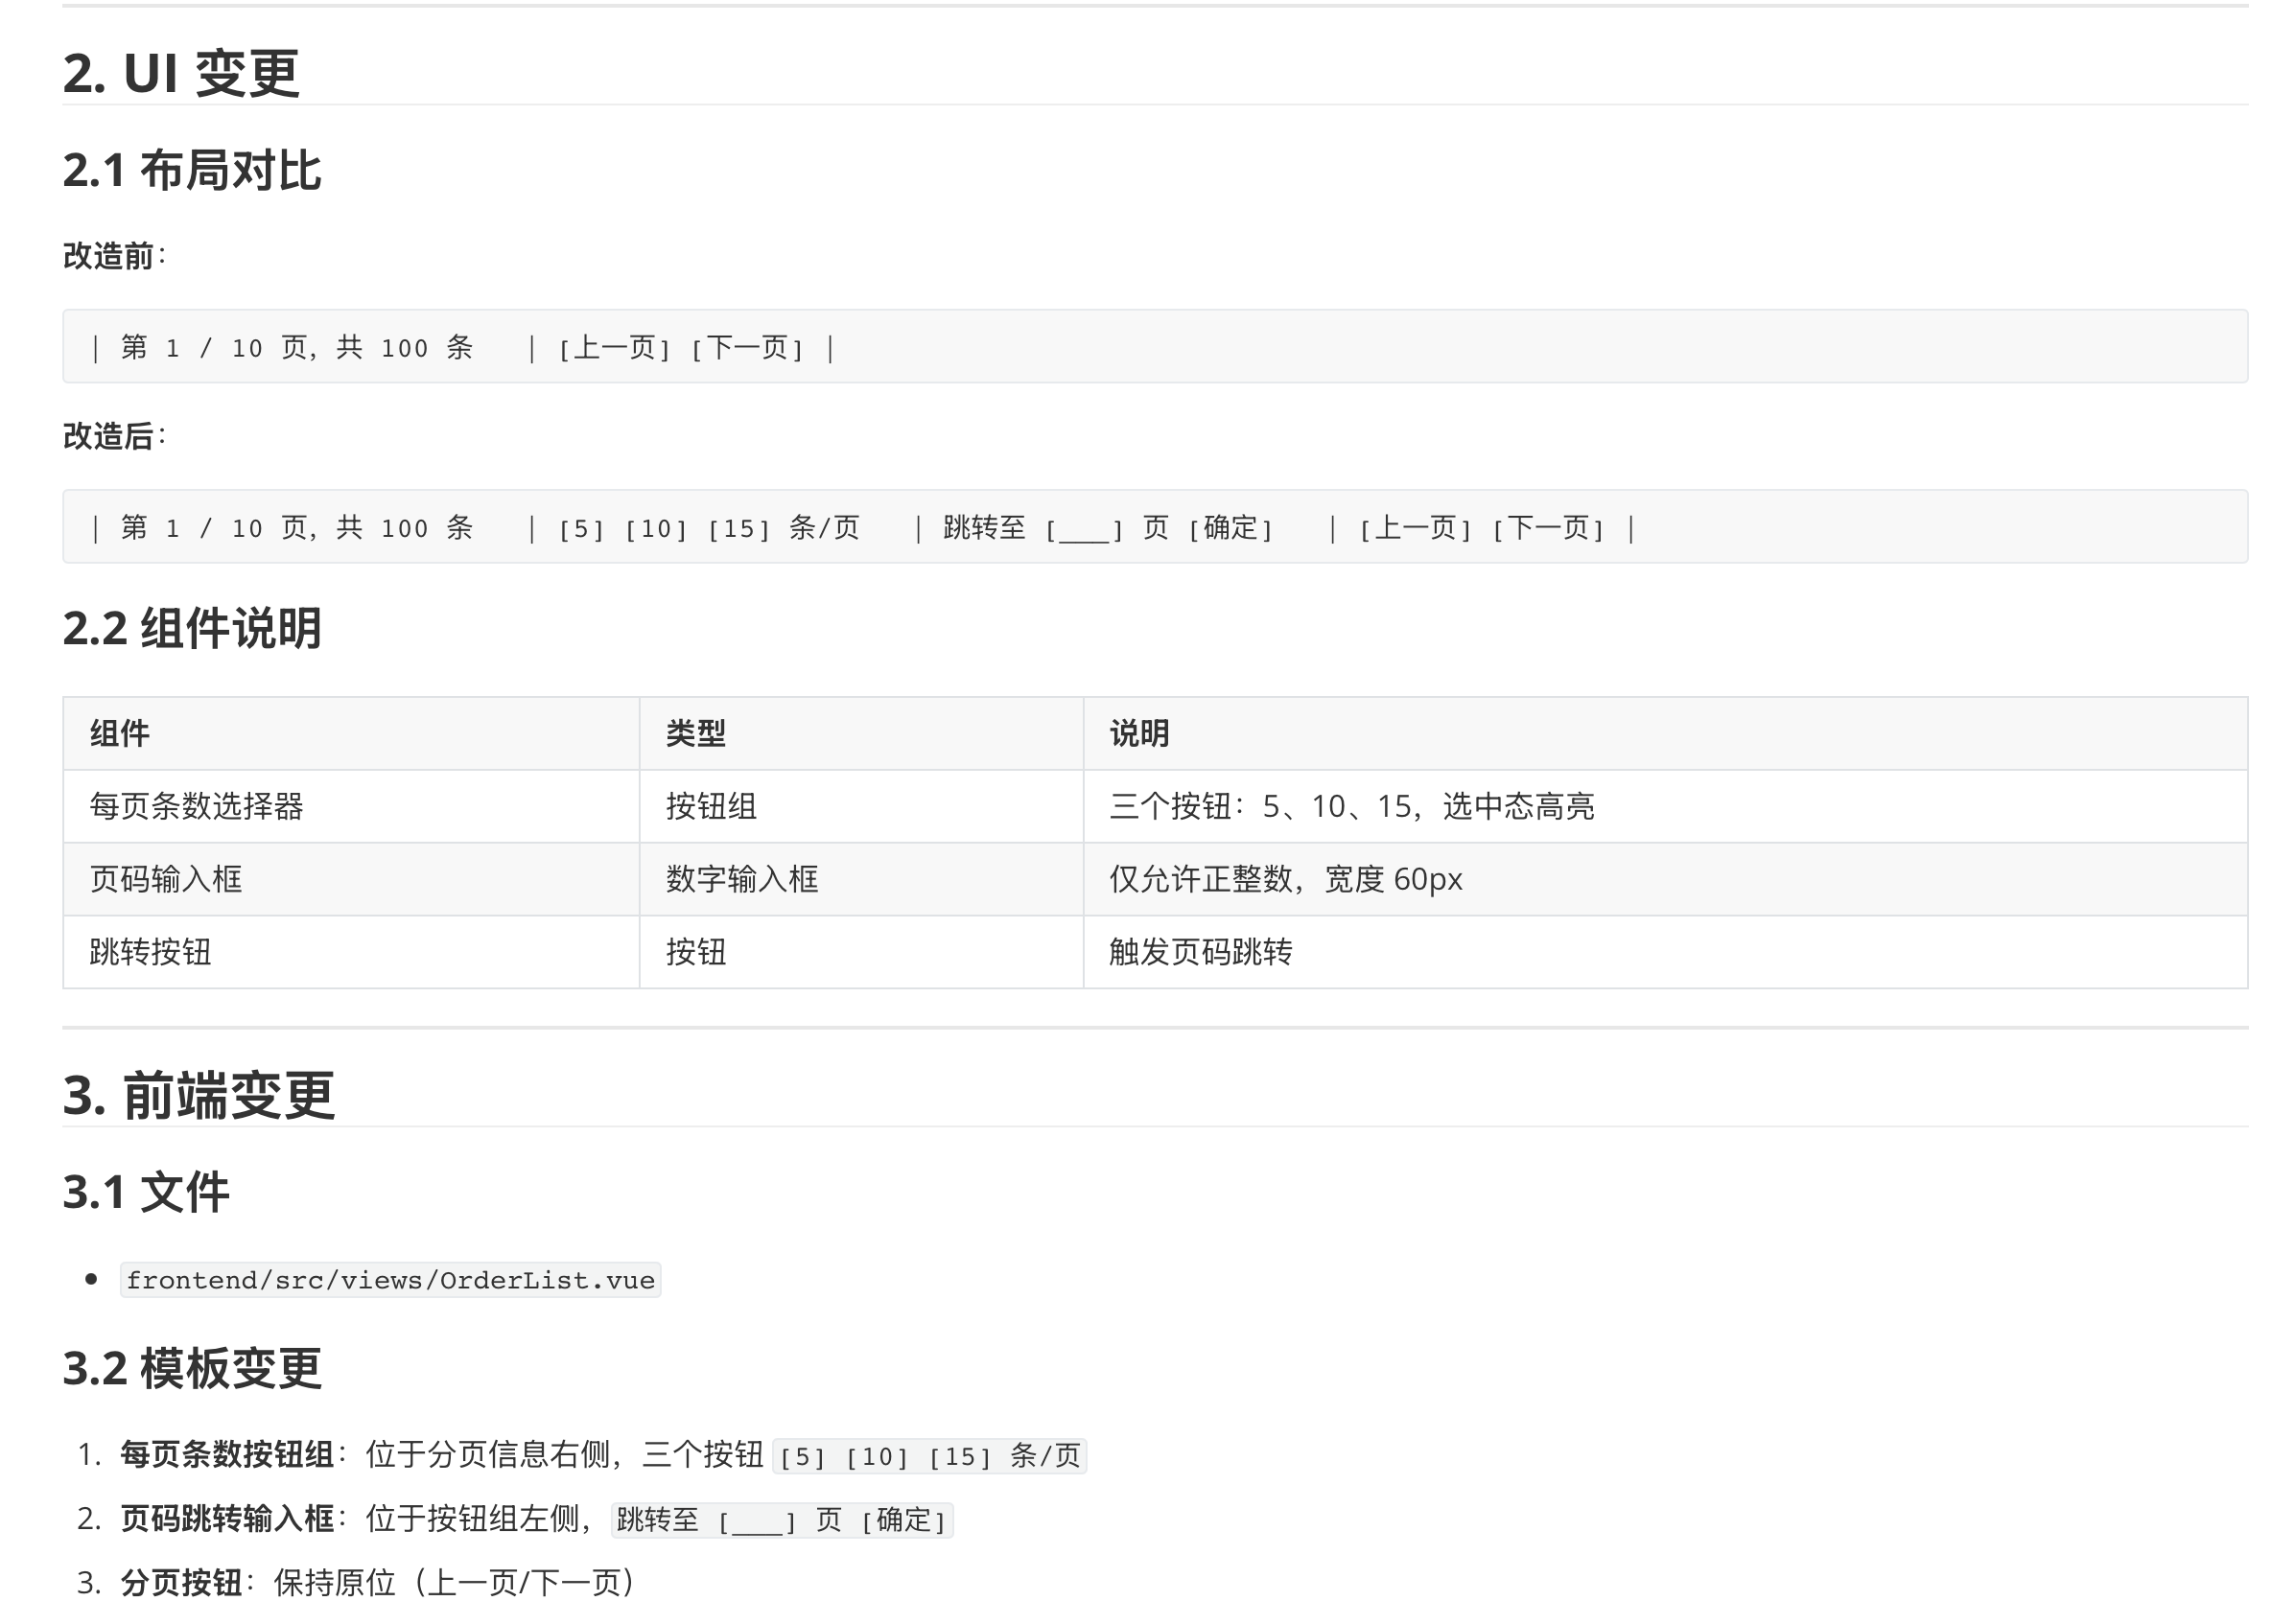
Task: Click the '组件' table column header
Action: [120, 733]
